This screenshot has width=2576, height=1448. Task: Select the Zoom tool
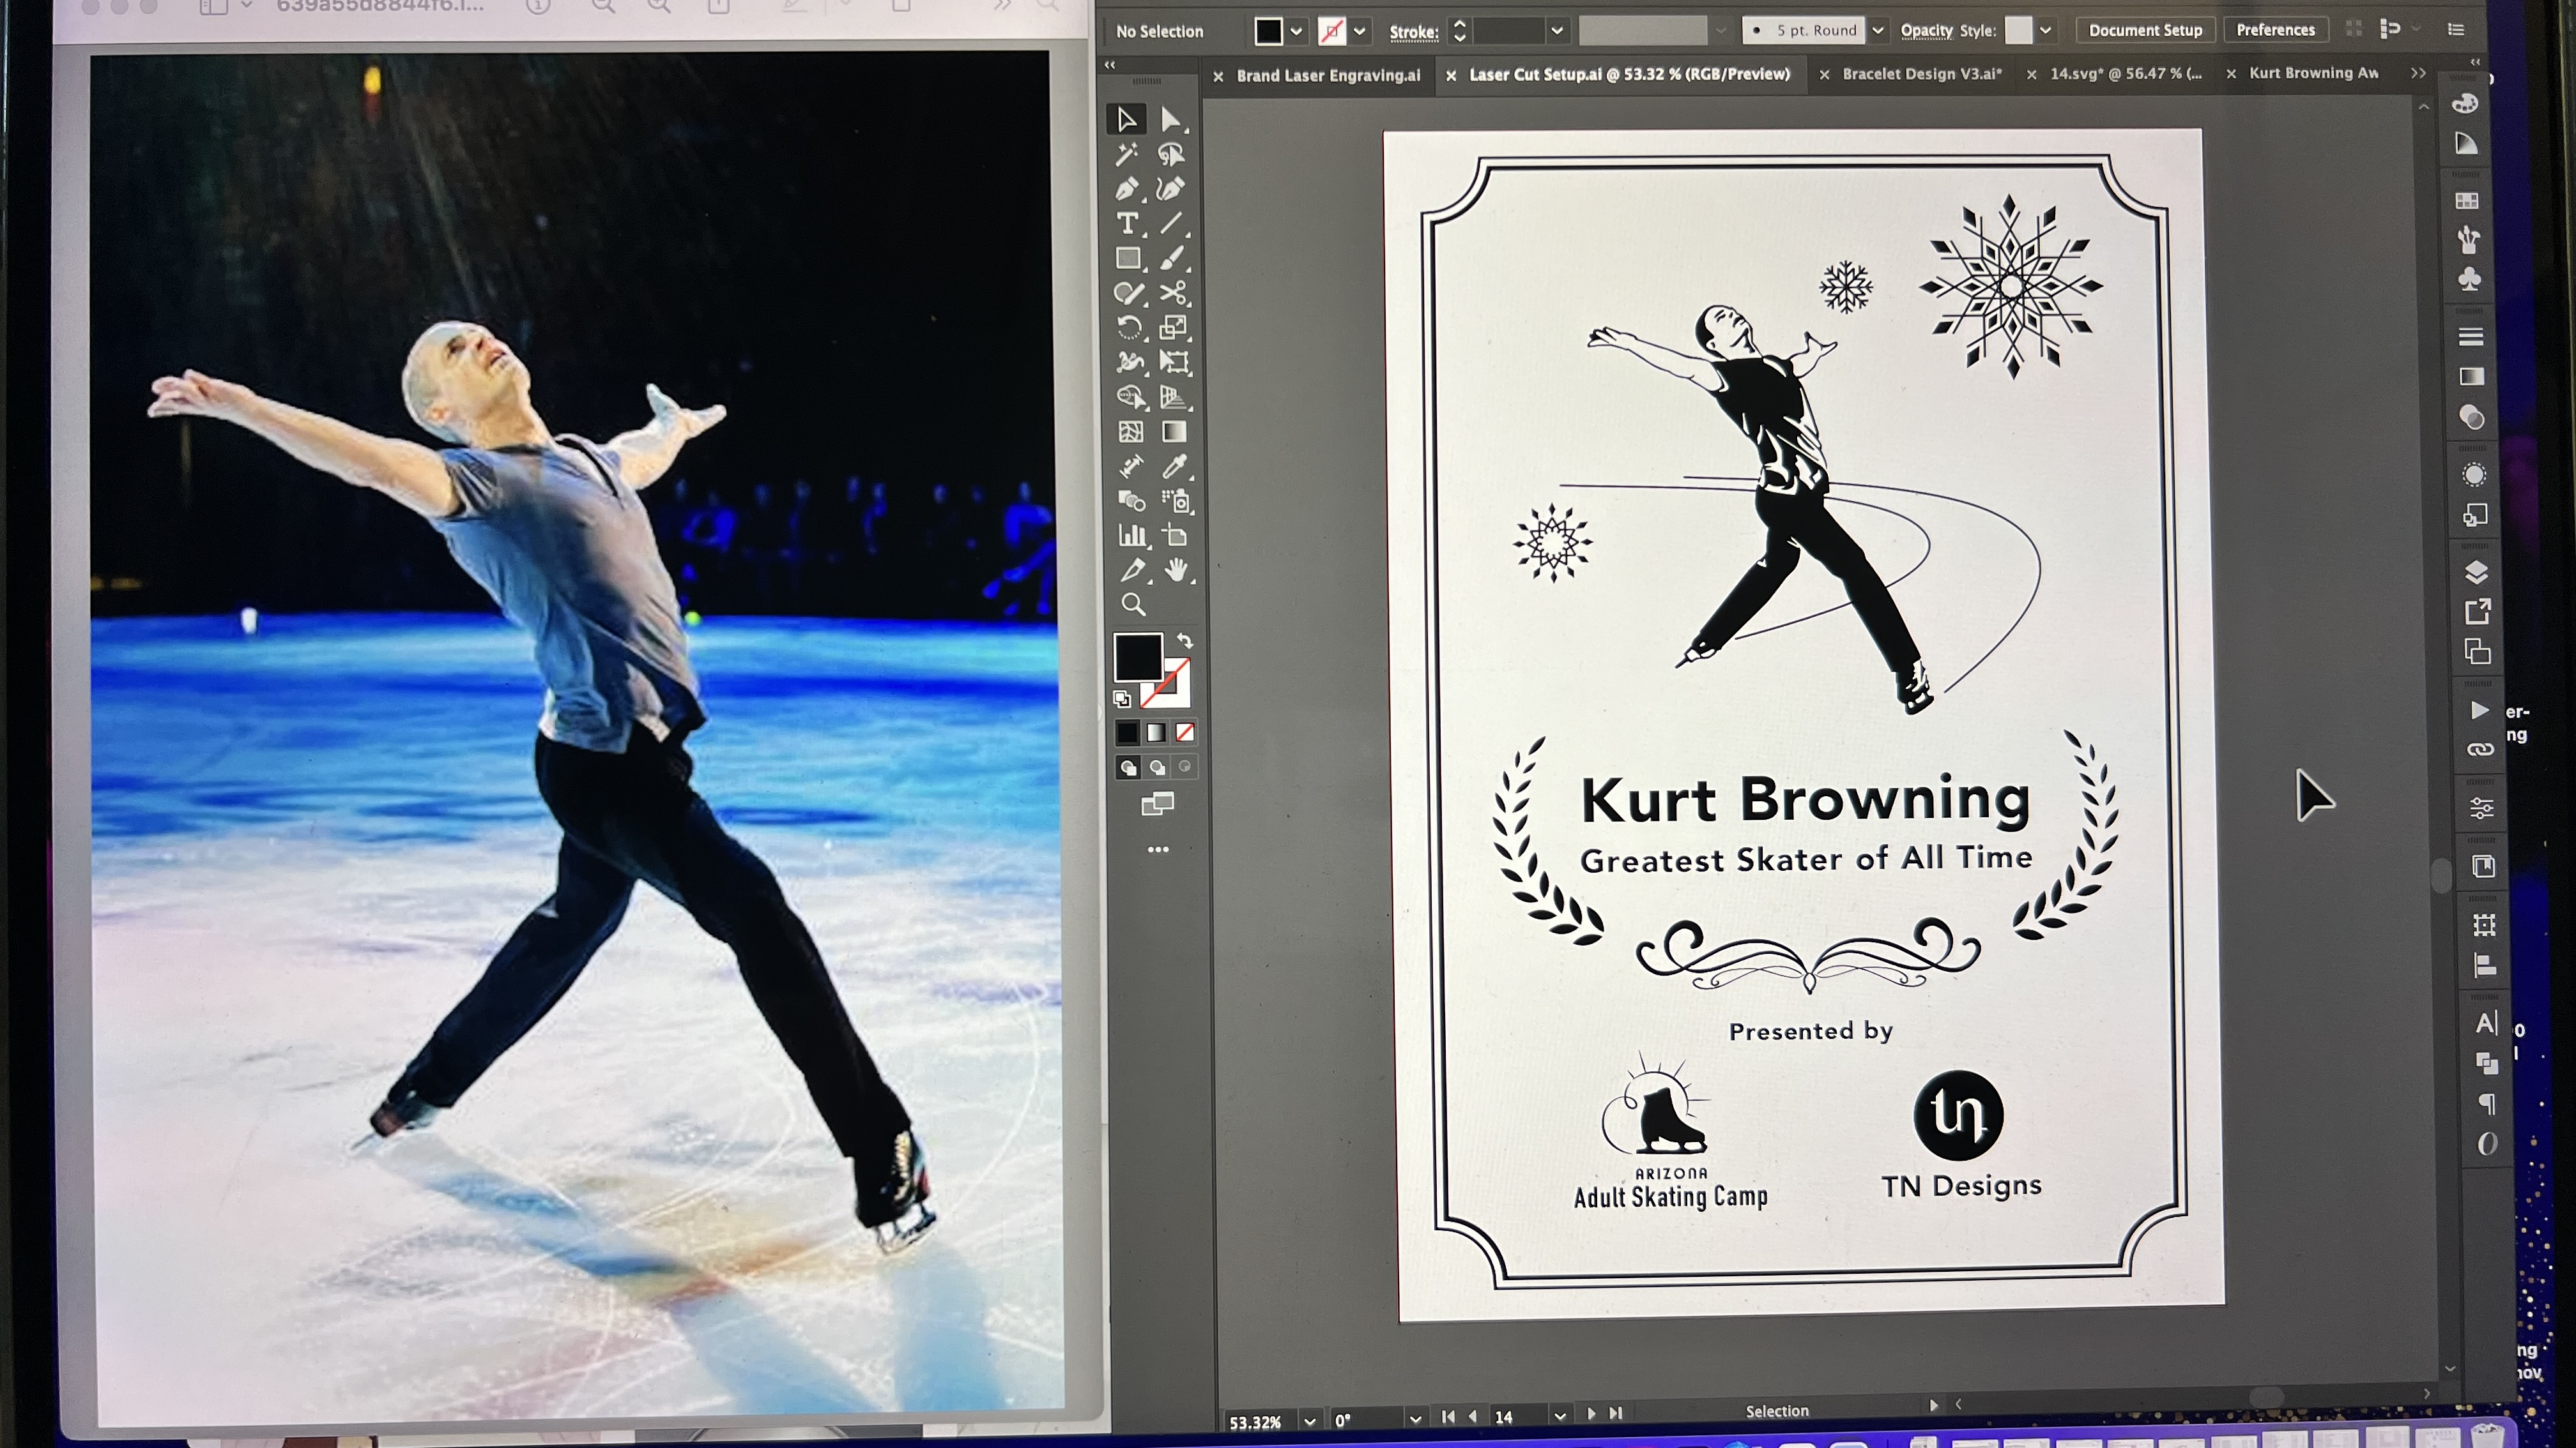pos(1133,605)
